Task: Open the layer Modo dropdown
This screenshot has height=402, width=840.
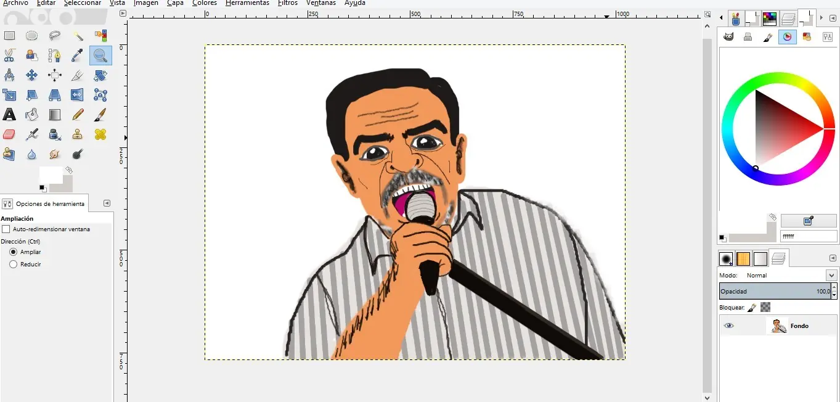Action: (x=831, y=276)
